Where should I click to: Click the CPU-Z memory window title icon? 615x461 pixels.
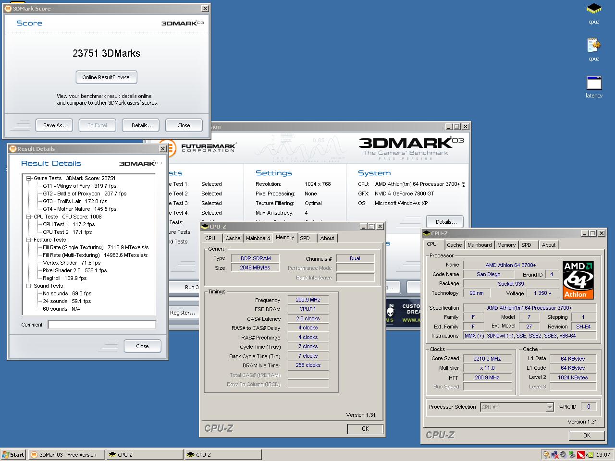206,227
